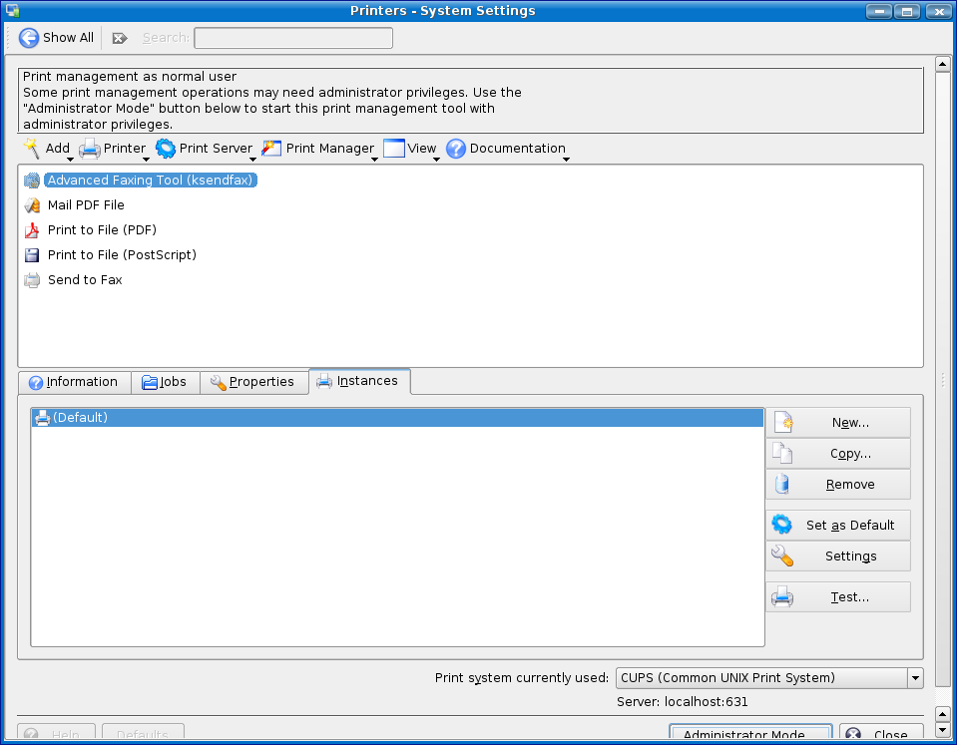Image resolution: width=957 pixels, height=745 pixels.
Task: Click the New... instance button
Action: pos(838,423)
